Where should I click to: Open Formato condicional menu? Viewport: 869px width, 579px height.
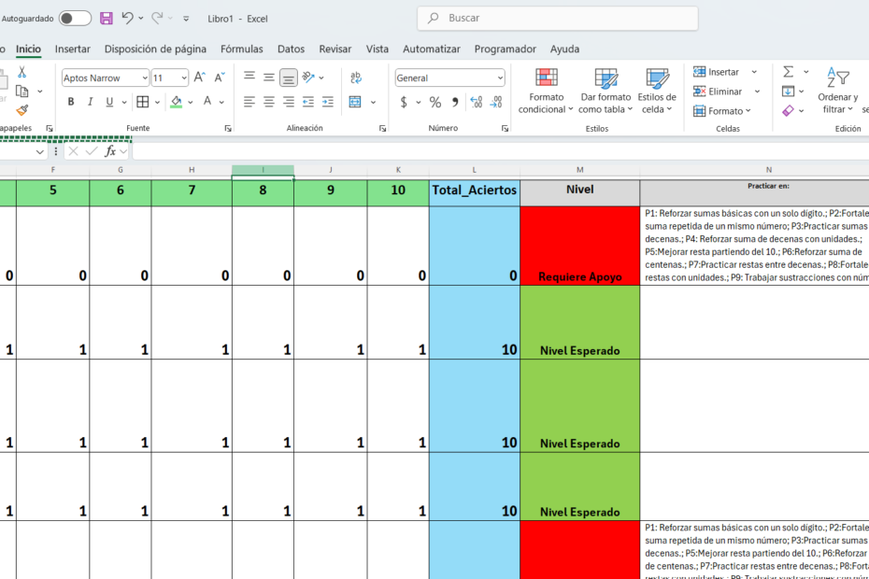pyautogui.click(x=546, y=92)
